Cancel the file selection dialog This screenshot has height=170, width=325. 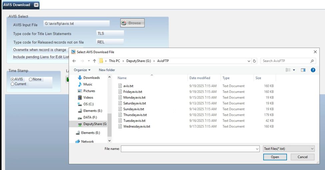coord(303,157)
